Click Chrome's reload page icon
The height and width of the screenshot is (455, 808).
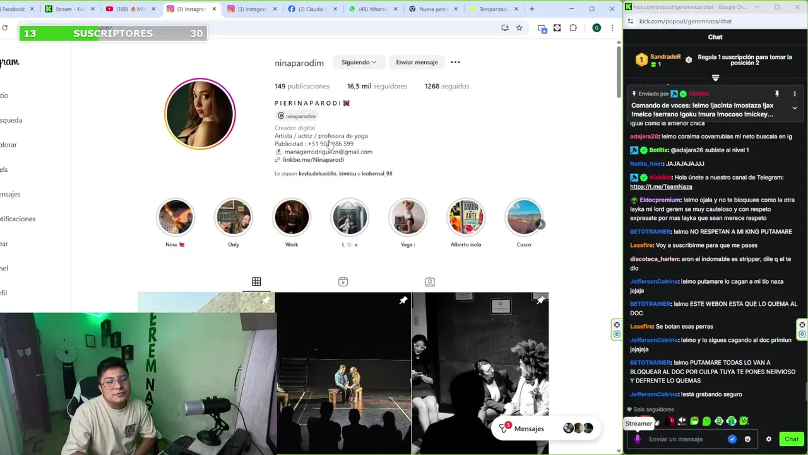point(5,28)
